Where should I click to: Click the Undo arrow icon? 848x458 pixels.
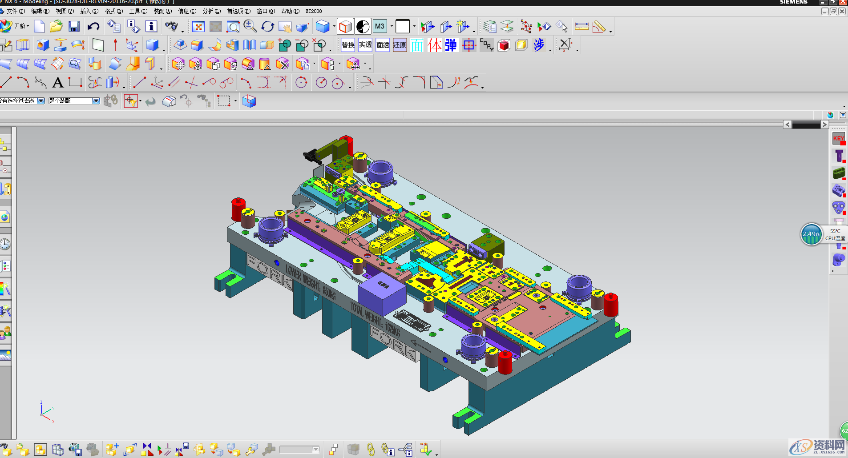click(x=93, y=27)
